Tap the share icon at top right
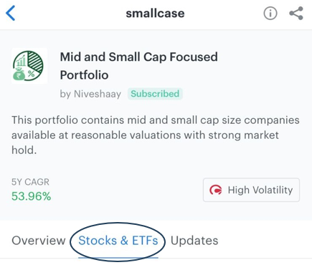 [296, 14]
